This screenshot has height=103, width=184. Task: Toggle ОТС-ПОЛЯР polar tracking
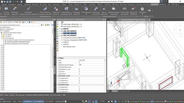tap(49, 102)
